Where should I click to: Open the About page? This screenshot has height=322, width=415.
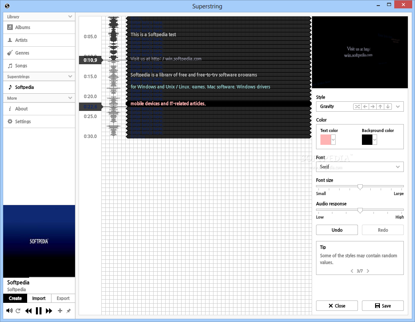point(39,109)
